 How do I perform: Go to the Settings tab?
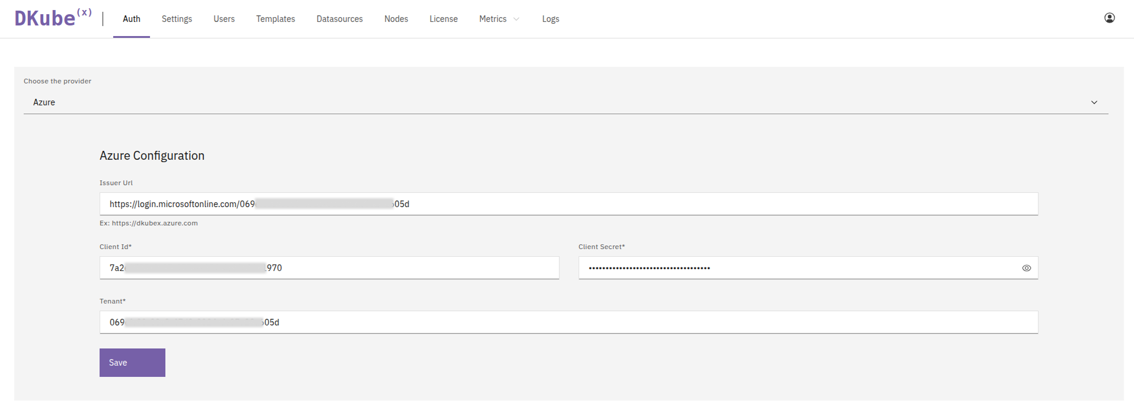[177, 19]
